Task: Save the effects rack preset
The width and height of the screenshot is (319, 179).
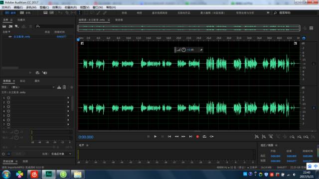Action: [59, 88]
